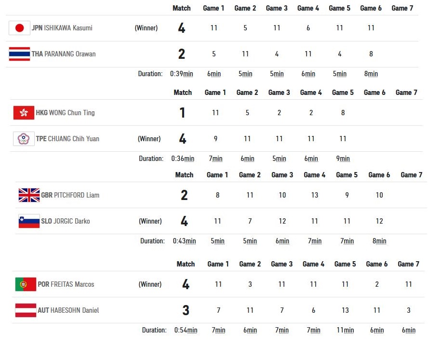Viewport: 430px width, 346px height.
Task: Click the 0:39min match duration
Action: coord(182,74)
